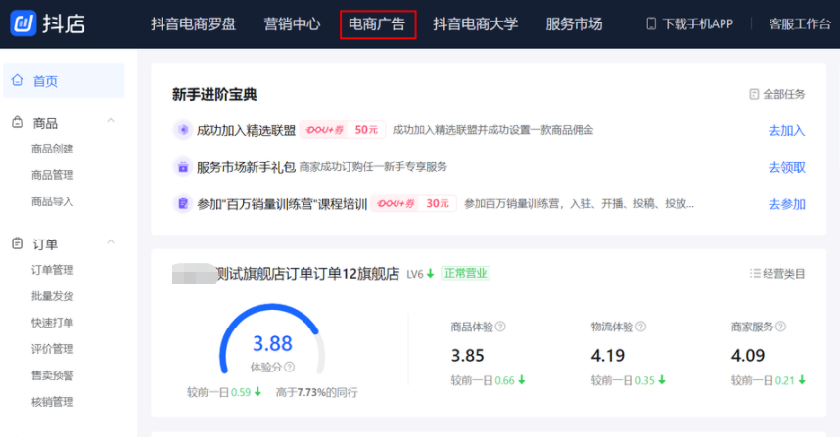The width and height of the screenshot is (840, 437).
Task: Click the help icon next to 商家服务
Action: click(781, 327)
